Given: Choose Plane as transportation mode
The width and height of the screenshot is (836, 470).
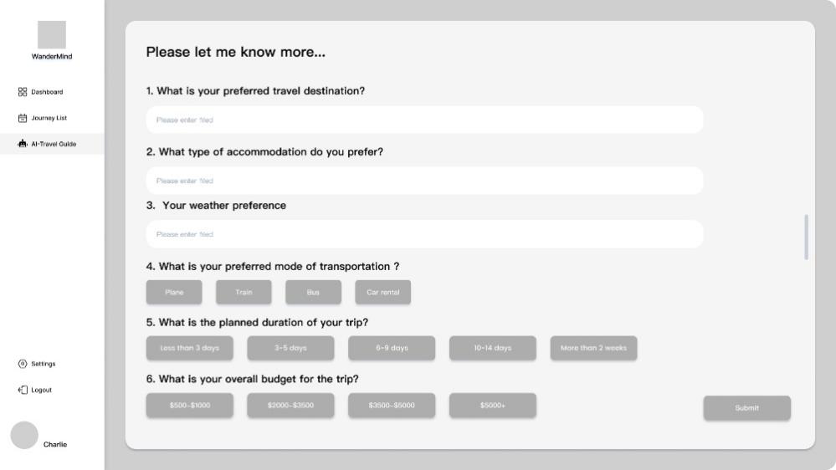Looking at the screenshot, I should [174, 292].
